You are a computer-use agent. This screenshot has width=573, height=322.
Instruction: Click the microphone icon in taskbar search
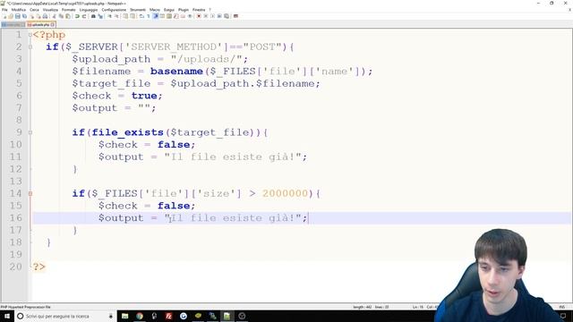pyautogui.click(x=111, y=316)
